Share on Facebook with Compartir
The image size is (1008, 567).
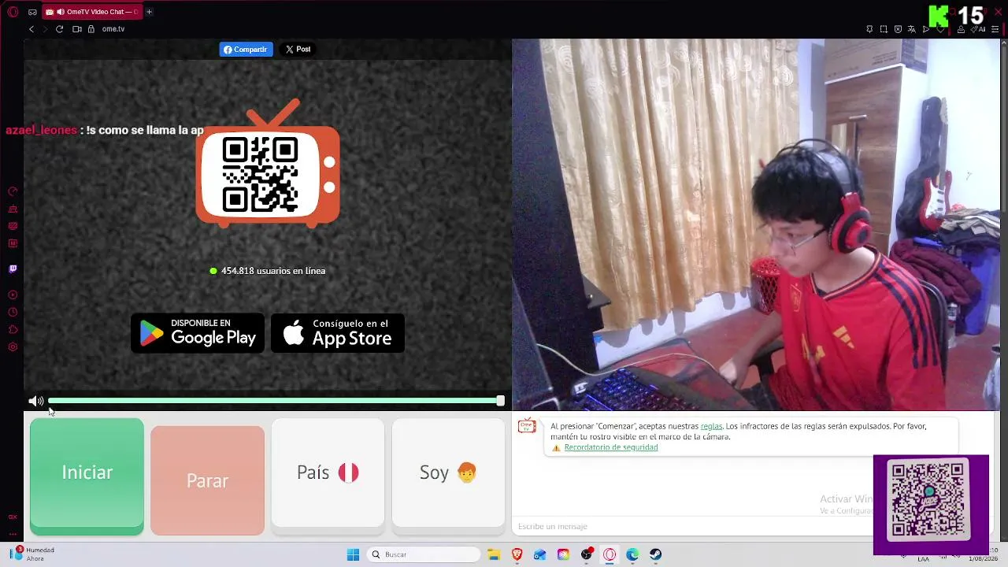pyautogui.click(x=246, y=50)
